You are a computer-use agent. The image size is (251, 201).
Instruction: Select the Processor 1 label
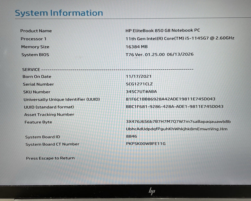(33, 39)
